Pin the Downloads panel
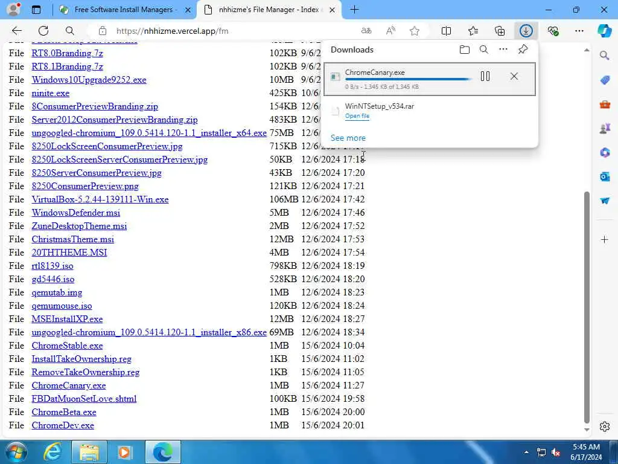 click(523, 50)
